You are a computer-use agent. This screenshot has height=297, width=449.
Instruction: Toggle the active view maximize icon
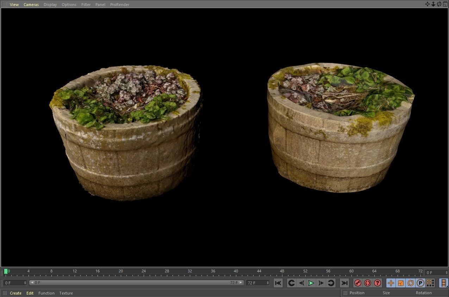pyautogui.click(x=445, y=4)
